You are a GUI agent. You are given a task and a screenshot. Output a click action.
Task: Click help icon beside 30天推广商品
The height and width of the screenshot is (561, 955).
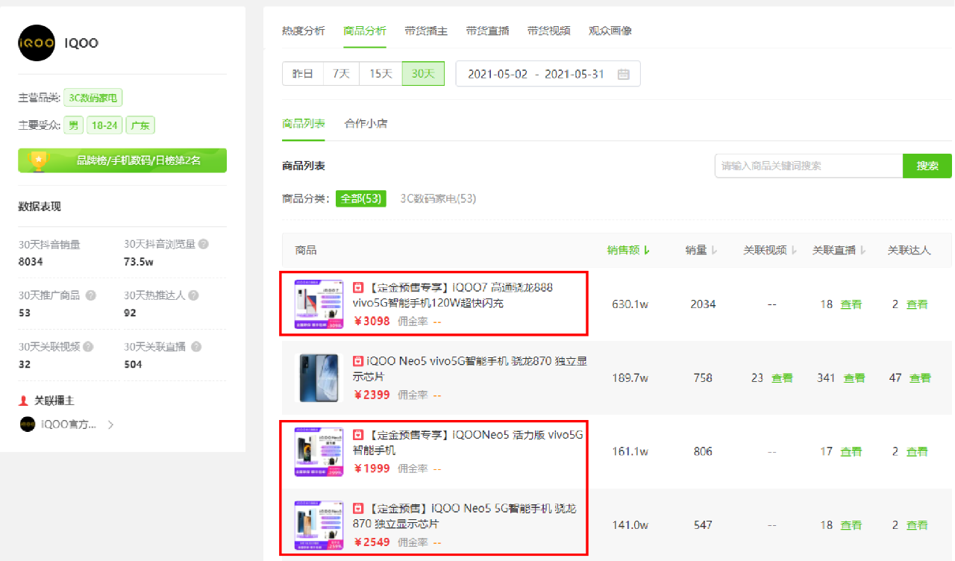click(91, 295)
